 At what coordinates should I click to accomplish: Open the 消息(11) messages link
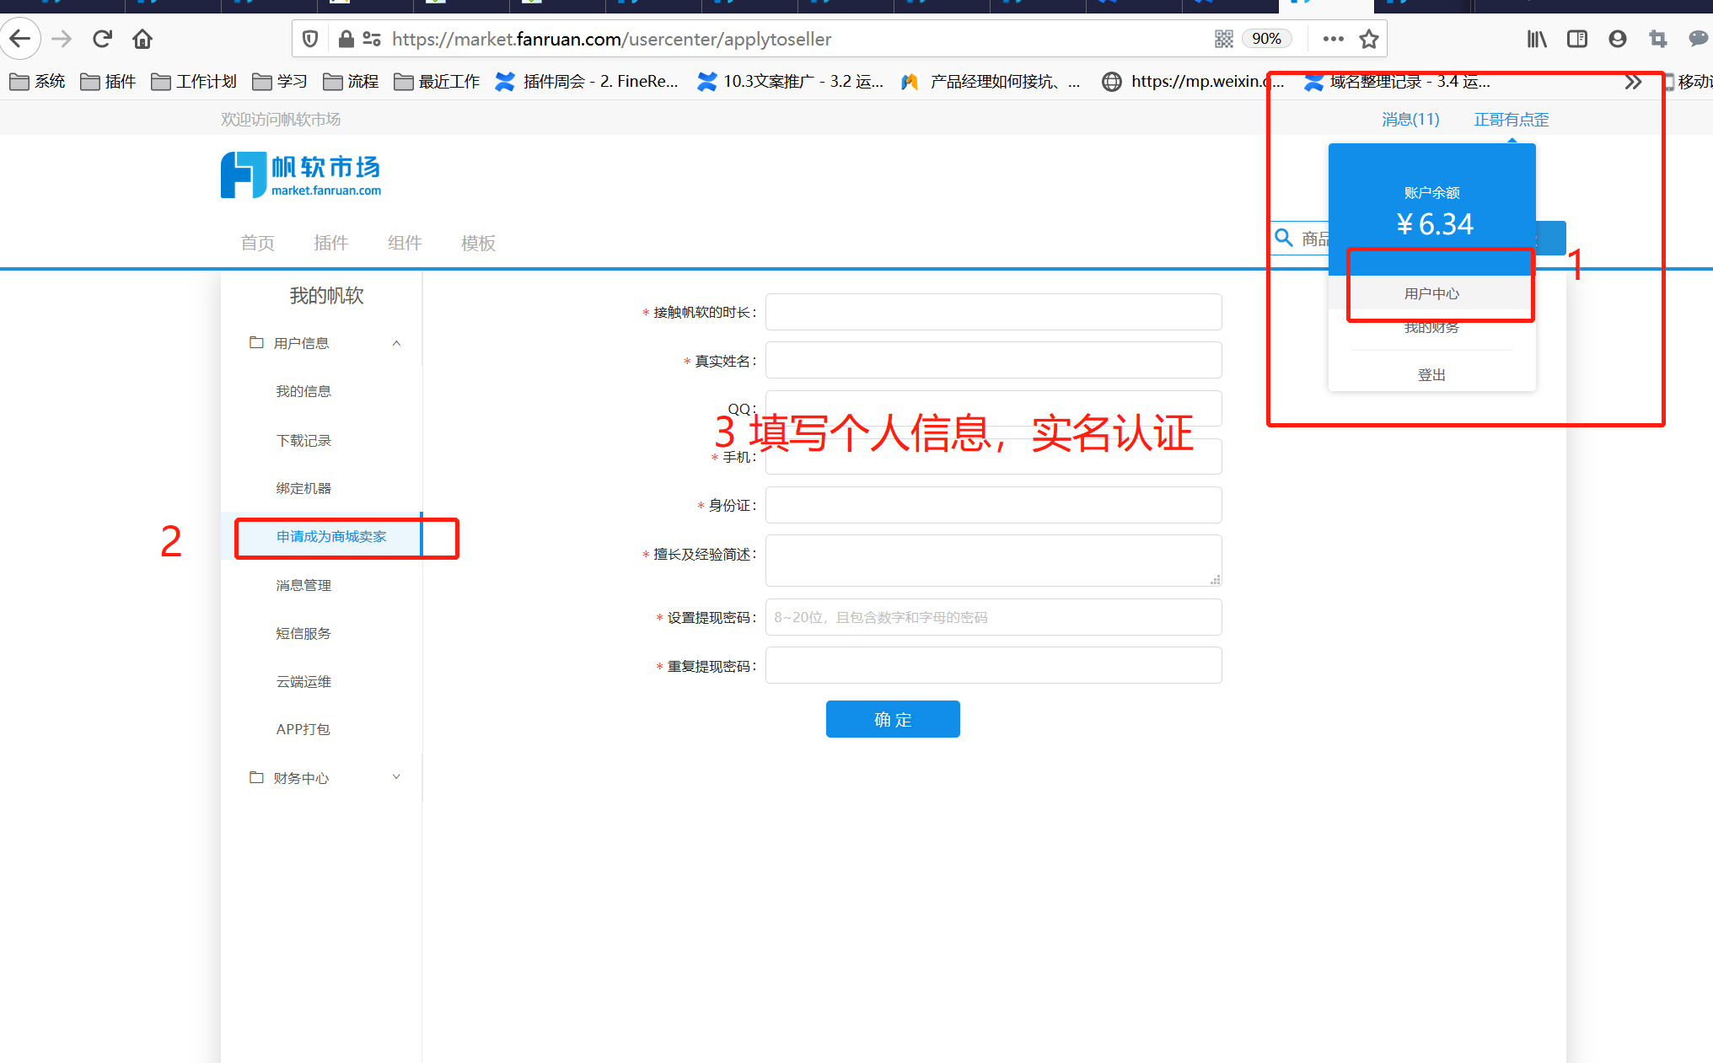tap(1410, 119)
